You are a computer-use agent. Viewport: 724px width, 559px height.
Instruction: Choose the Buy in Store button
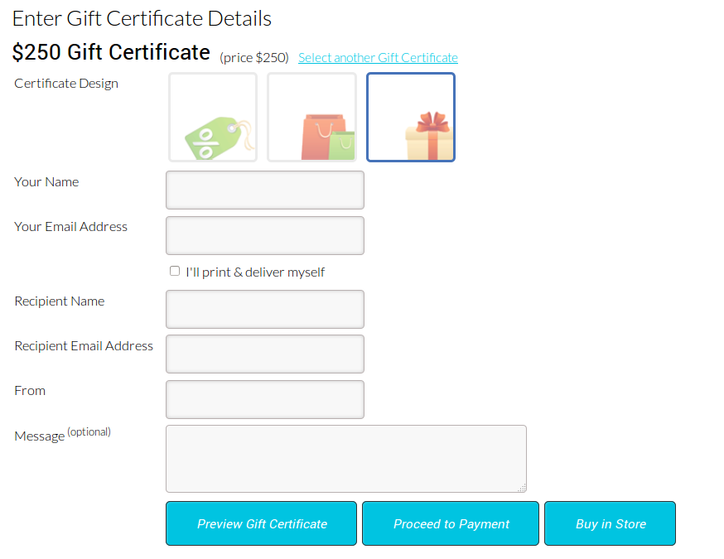611,523
